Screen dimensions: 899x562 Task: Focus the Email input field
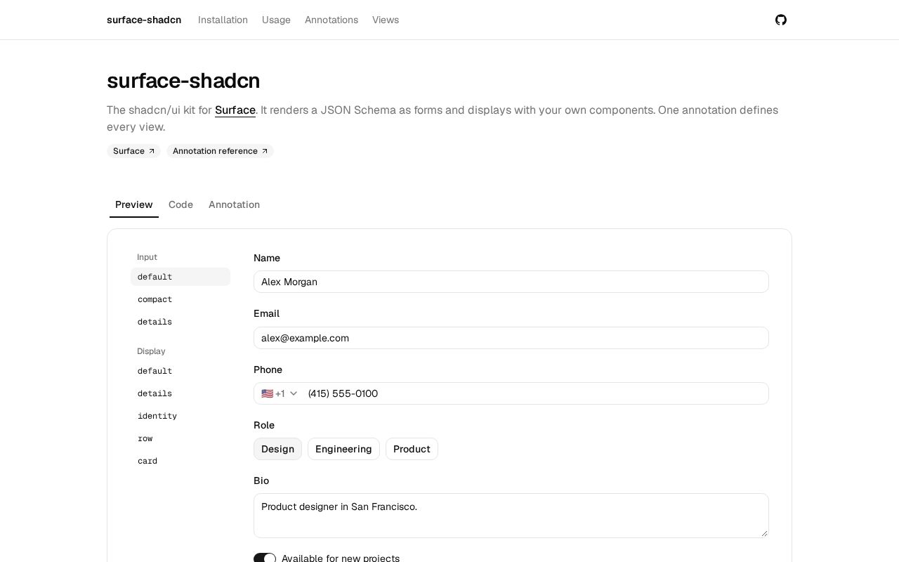[511, 338]
